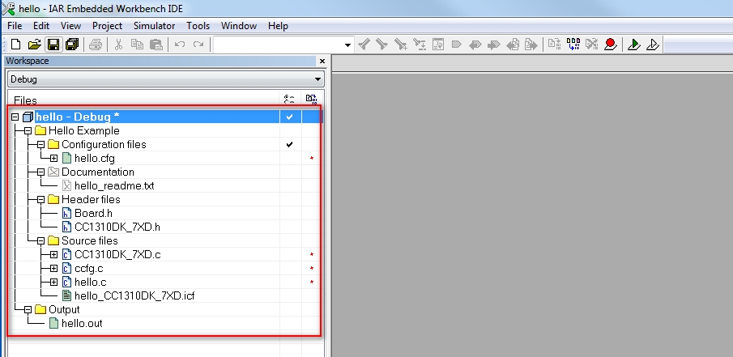Click the Open file folder icon

point(34,45)
